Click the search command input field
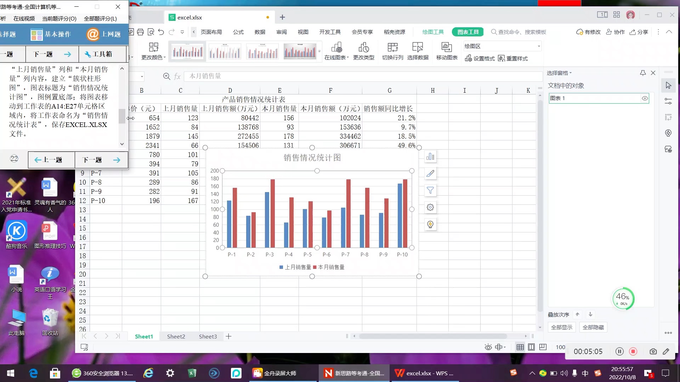 [x=522, y=32]
